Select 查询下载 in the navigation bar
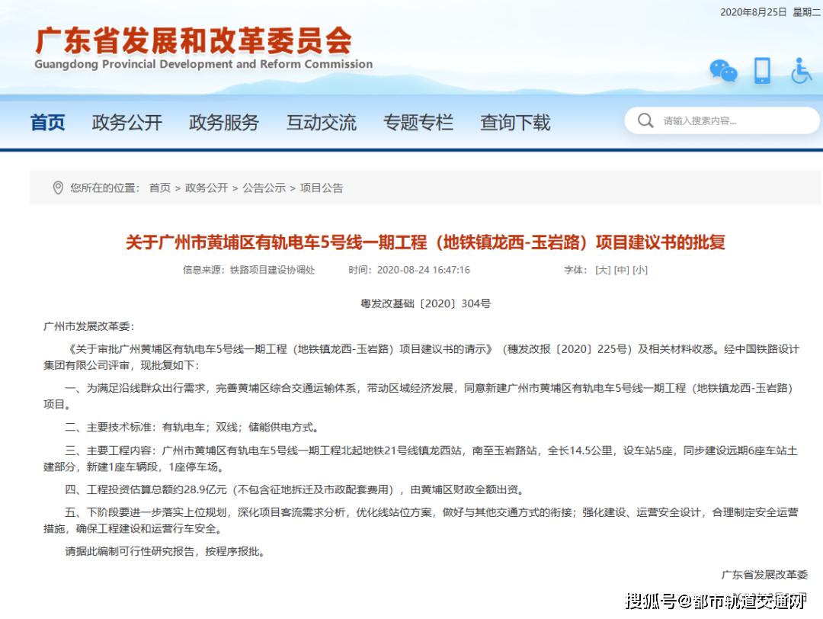The image size is (823, 619). tap(514, 123)
